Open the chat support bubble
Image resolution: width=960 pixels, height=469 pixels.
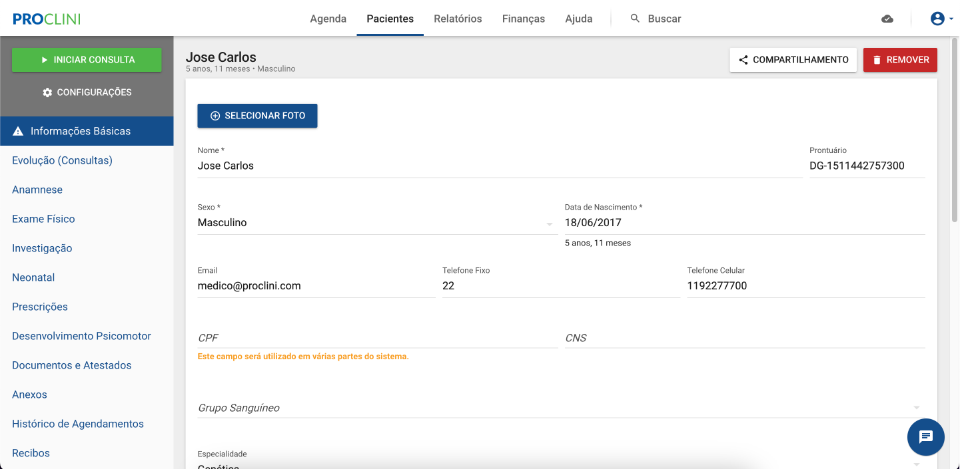(x=925, y=436)
